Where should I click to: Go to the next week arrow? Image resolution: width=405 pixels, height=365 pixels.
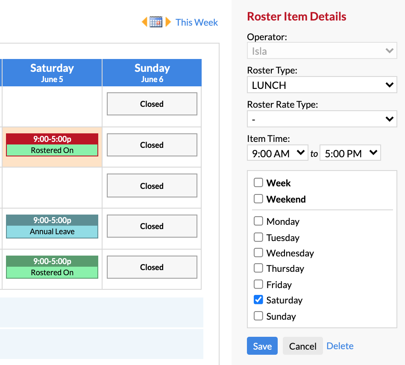168,22
